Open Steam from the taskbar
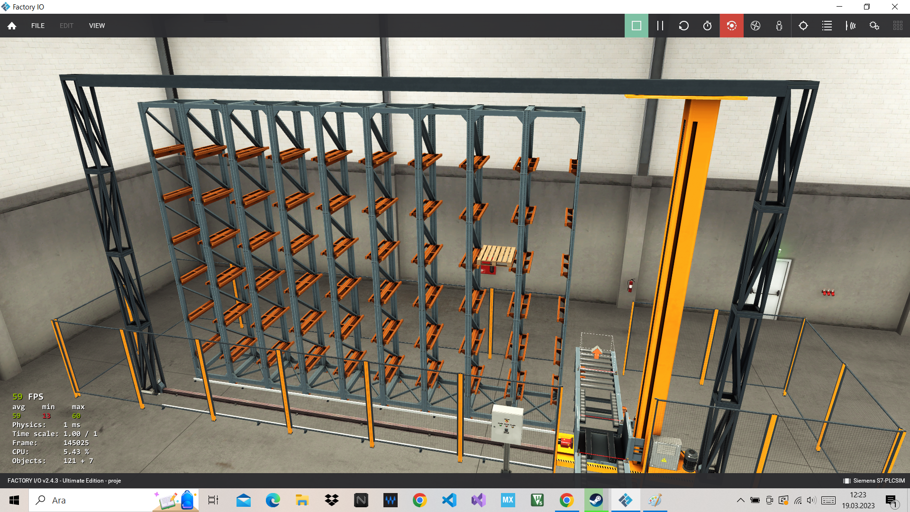 click(x=596, y=500)
